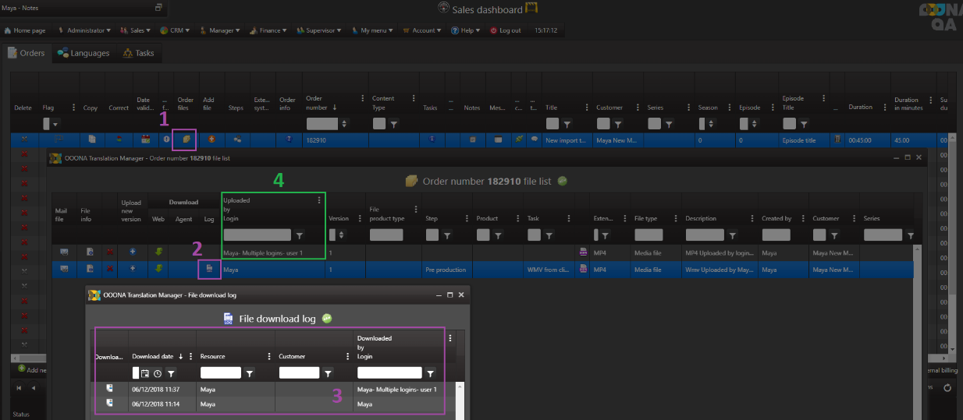Image resolution: width=963 pixels, height=420 pixels.
Task: Click Uploaded by Login filter text field
Action: pyautogui.click(x=257, y=235)
